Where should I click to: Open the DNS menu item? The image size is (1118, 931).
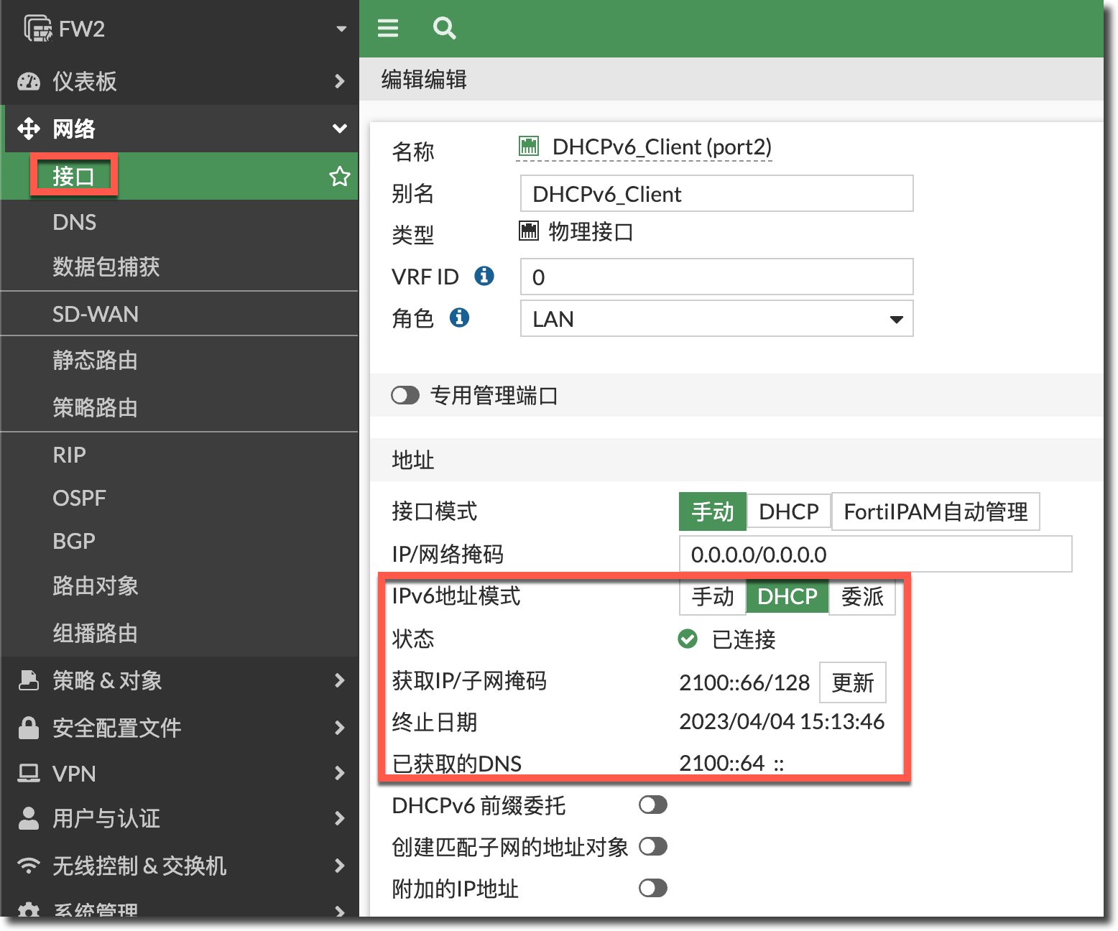75,223
